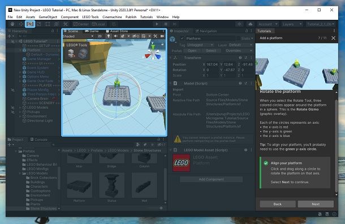Switch to the Asset Store tab
Image resolution: width=345 pixels, height=224 pixels.
[117, 31]
